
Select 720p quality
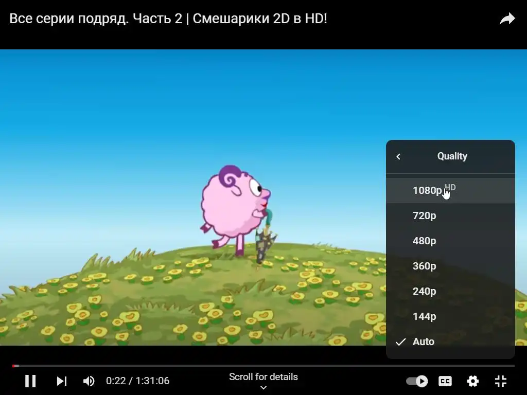(x=450, y=216)
